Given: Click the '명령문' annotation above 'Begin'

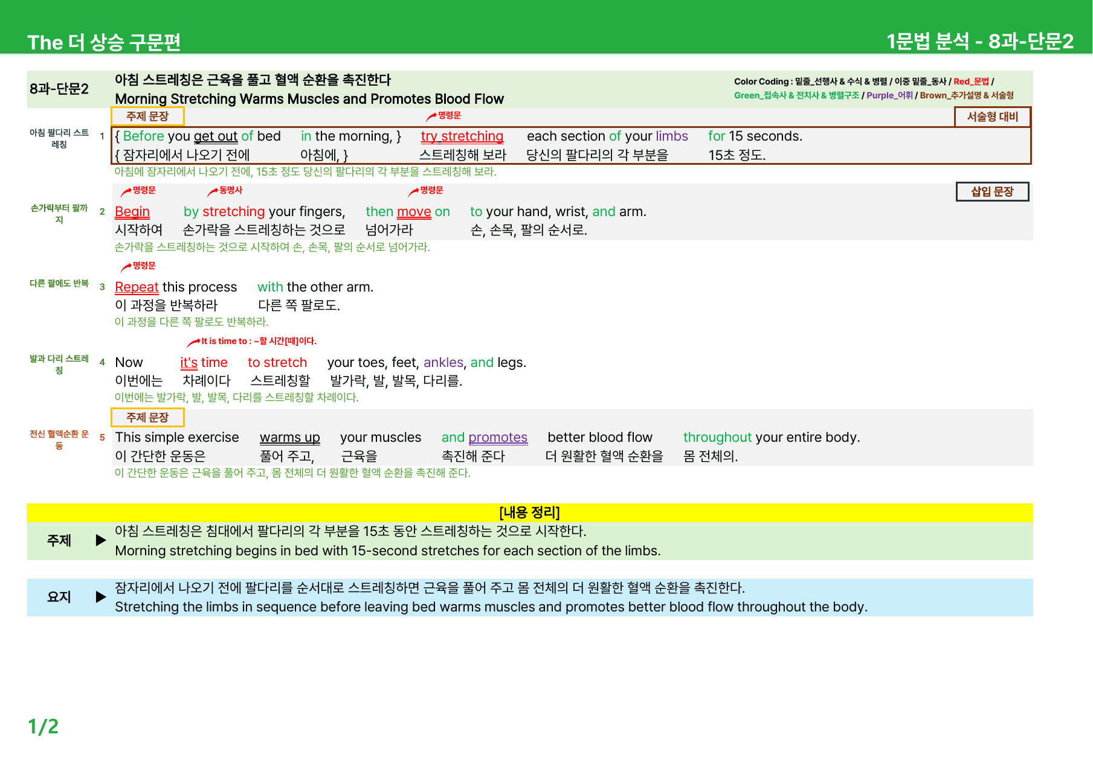Looking at the screenshot, I should click(139, 191).
